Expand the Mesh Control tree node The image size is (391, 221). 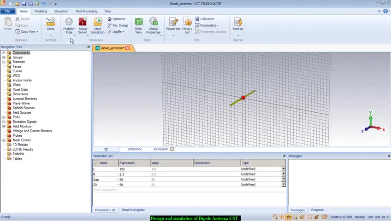4,140
